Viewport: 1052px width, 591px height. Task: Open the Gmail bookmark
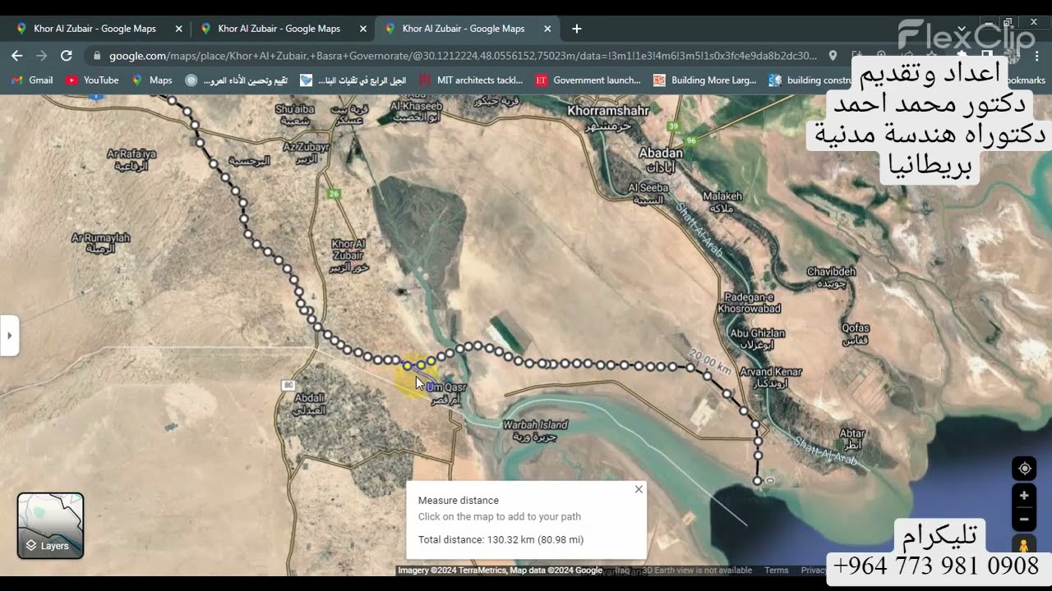(x=32, y=80)
